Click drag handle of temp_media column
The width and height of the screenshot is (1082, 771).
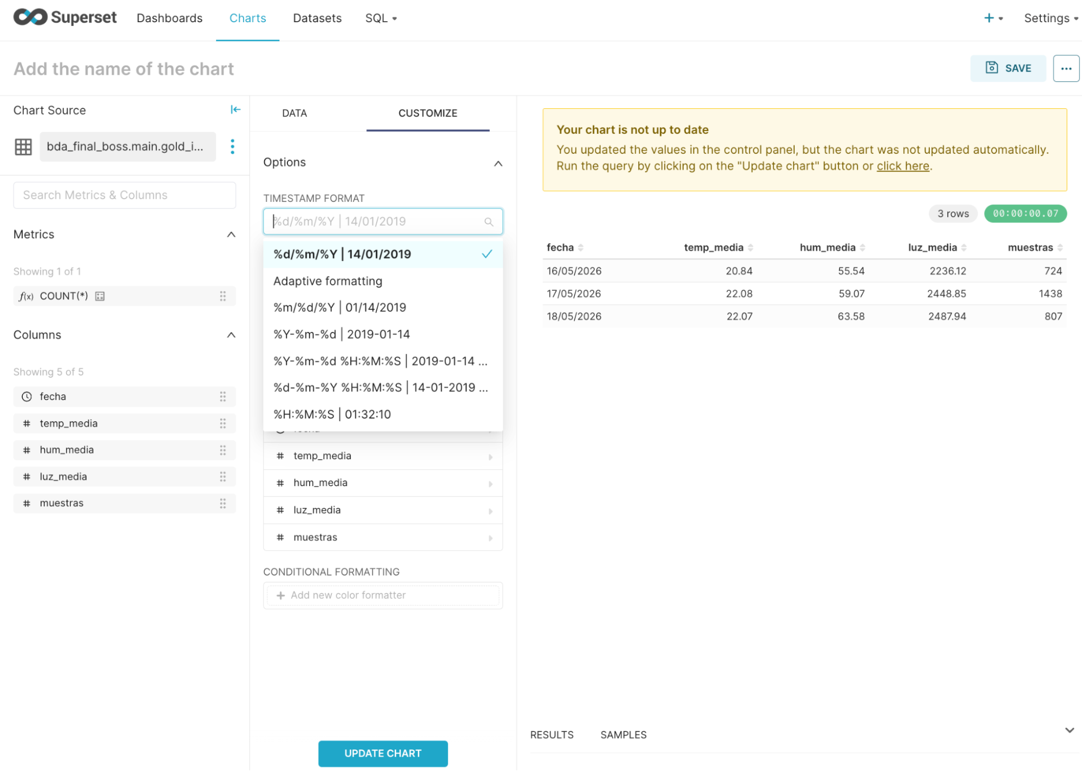click(222, 423)
